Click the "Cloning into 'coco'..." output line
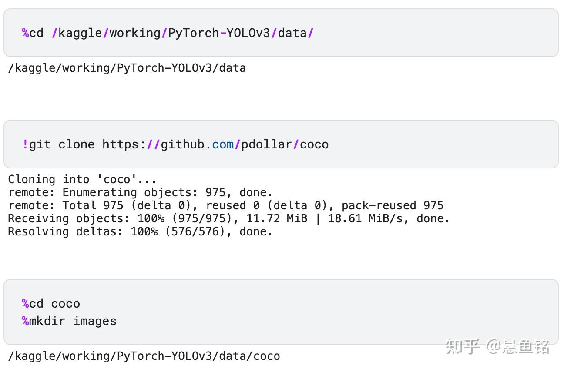Image resolution: width=564 pixels, height=369 pixels. pos(82,179)
